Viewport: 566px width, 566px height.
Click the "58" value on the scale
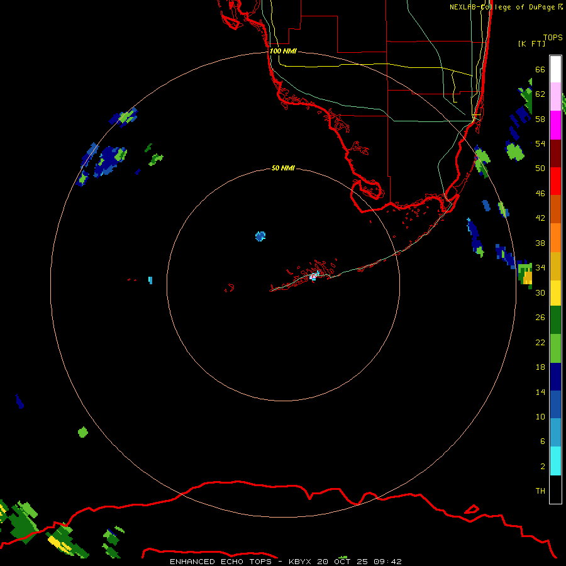click(x=540, y=119)
